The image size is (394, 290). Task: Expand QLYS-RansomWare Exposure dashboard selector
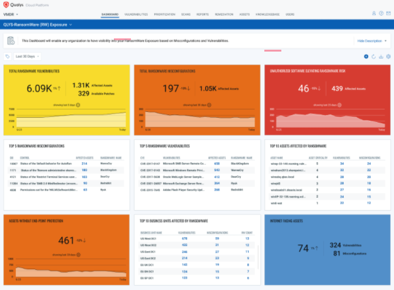tap(38, 25)
